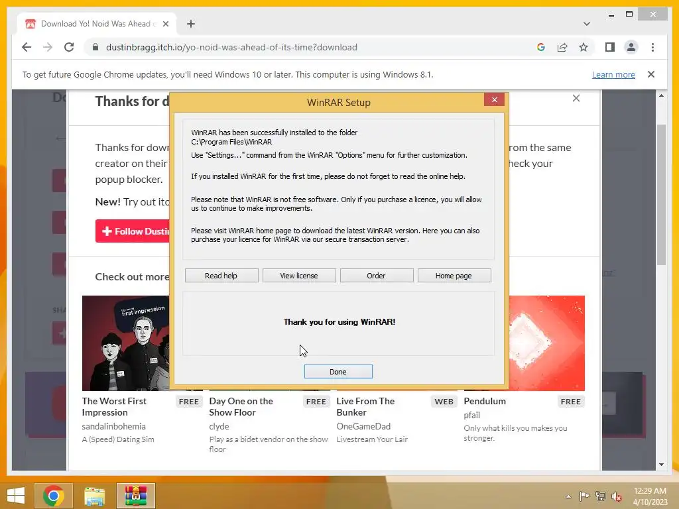
Task: Open the Chrome profile icon
Action: click(631, 47)
